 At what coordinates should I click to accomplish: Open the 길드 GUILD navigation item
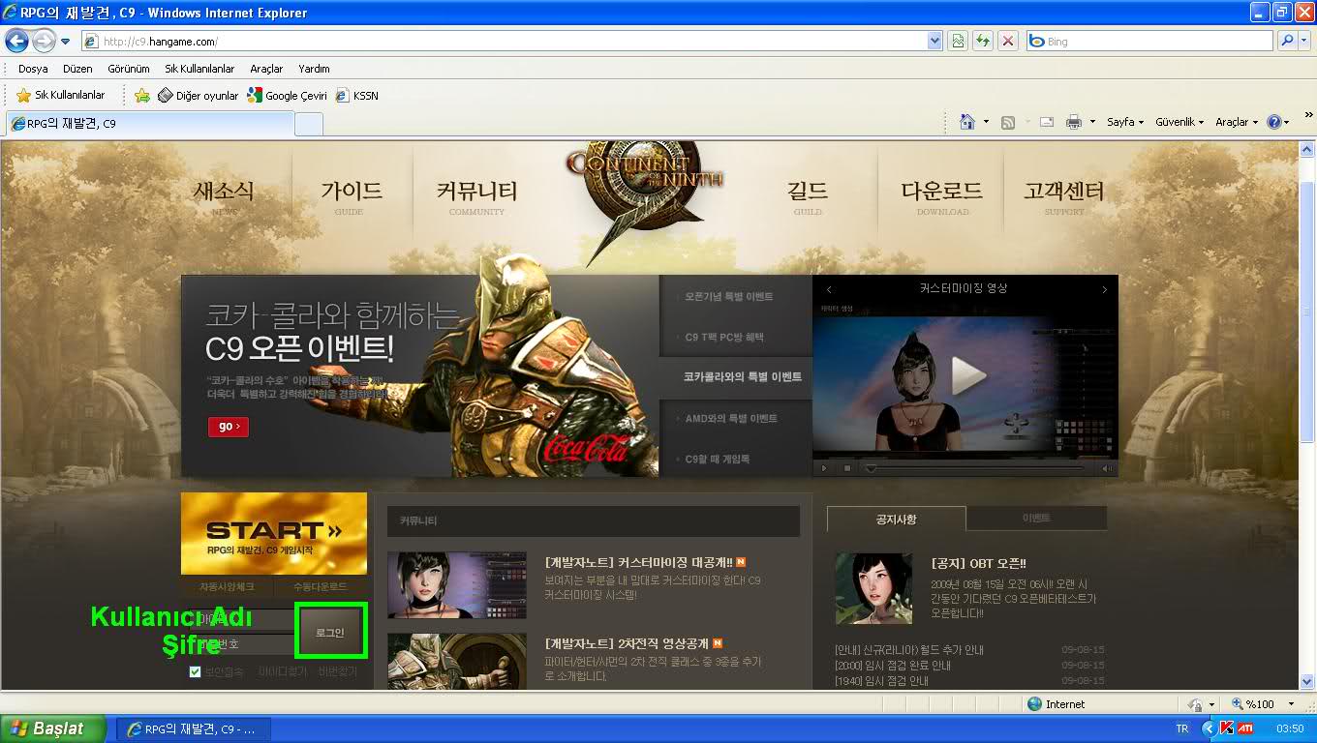point(808,195)
